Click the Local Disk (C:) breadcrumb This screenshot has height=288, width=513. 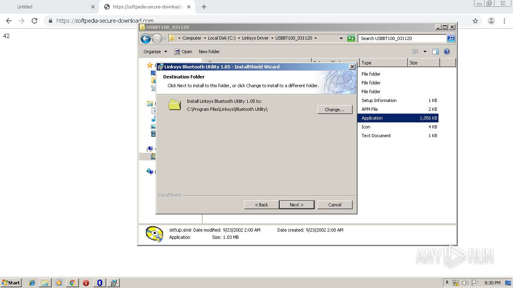point(222,38)
